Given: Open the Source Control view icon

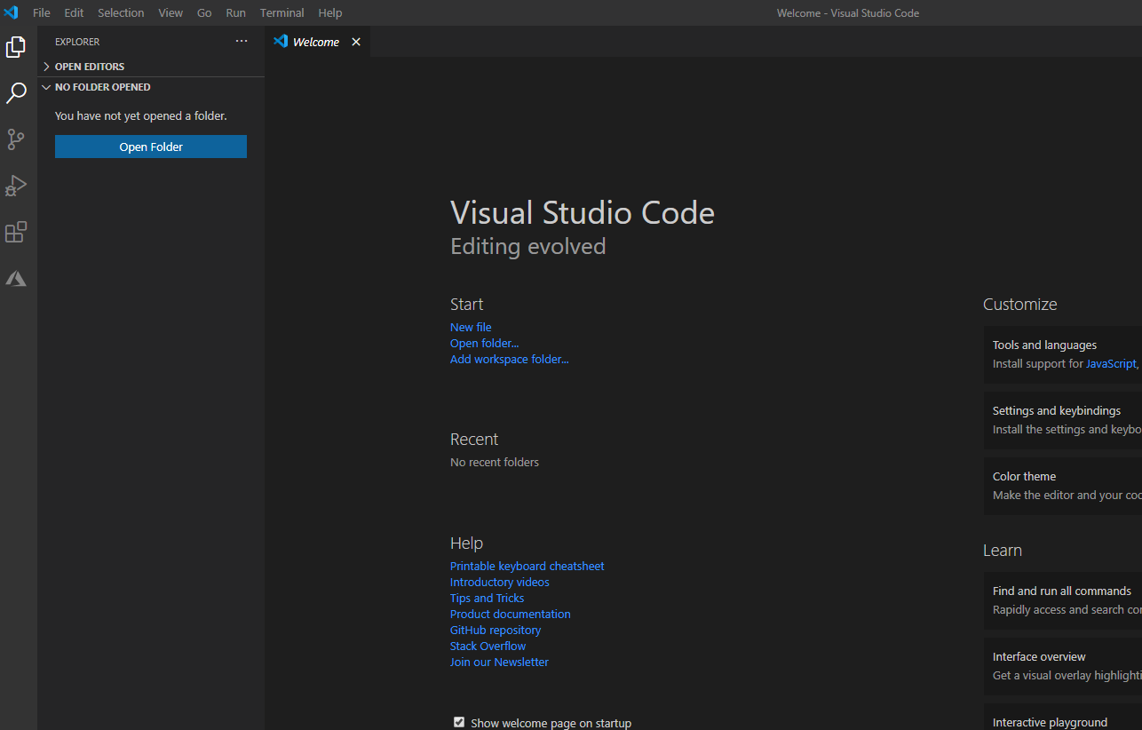Looking at the screenshot, I should (16, 139).
